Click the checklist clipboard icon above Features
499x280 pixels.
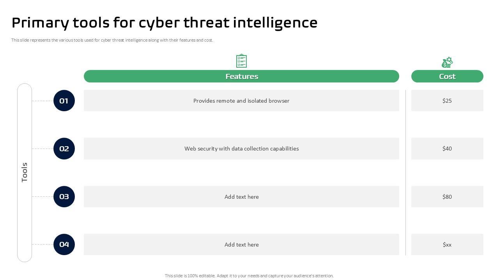(x=241, y=61)
